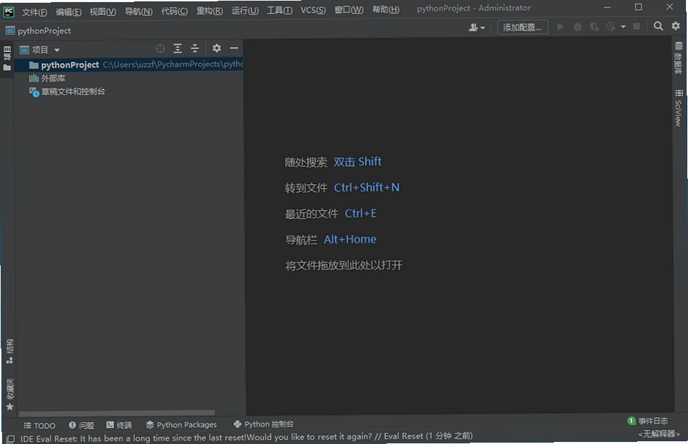Screen dimensions: 688x444
Task: Open the 窗口(W) menu
Action: 348,10
